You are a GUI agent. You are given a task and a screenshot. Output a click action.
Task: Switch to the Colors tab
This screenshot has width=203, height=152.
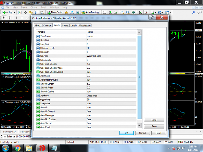pyautogui.click(x=65, y=25)
